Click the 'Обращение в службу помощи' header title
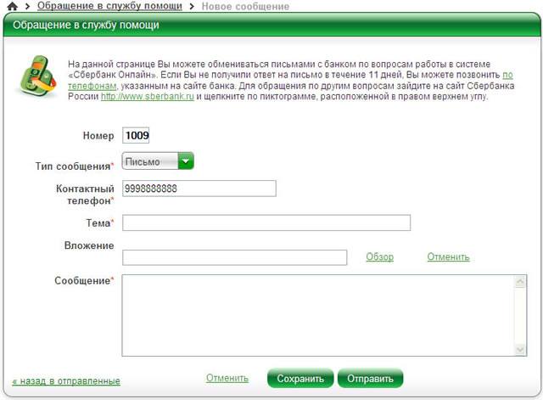 coord(86,25)
